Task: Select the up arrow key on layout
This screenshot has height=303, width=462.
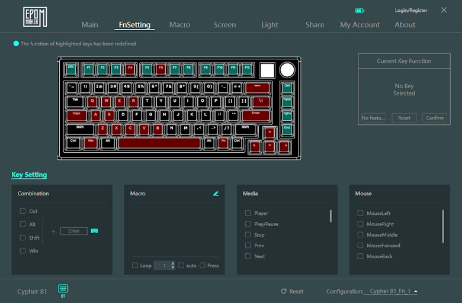Action: (269, 133)
